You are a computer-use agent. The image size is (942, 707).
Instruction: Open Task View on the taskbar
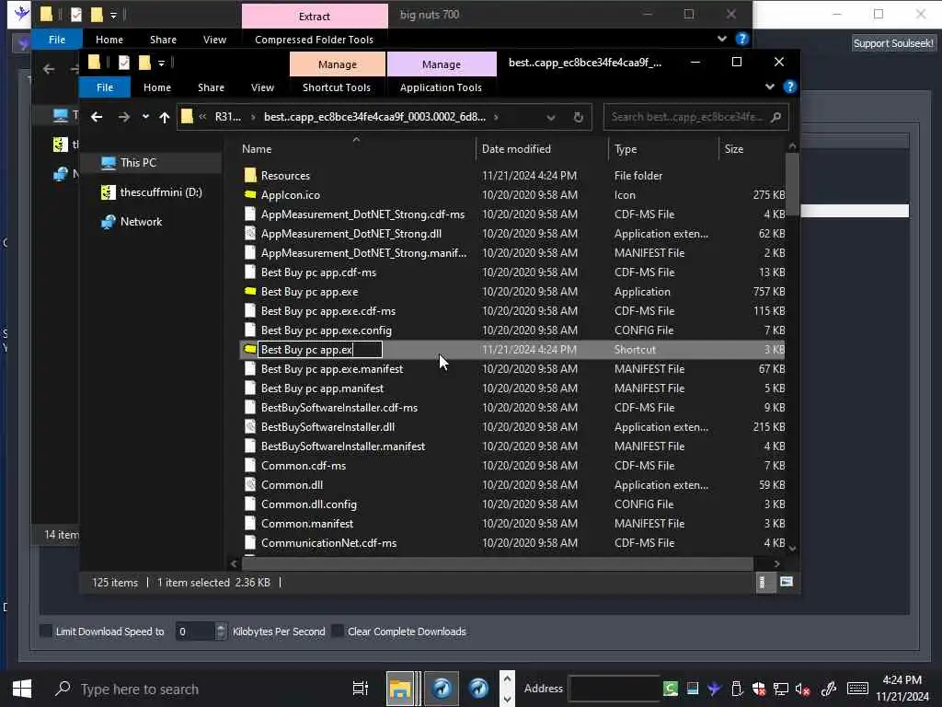(361, 689)
